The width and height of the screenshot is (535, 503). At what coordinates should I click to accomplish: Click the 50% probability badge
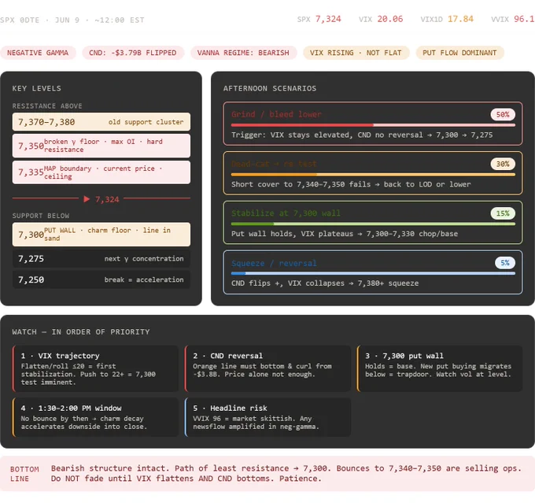point(503,114)
